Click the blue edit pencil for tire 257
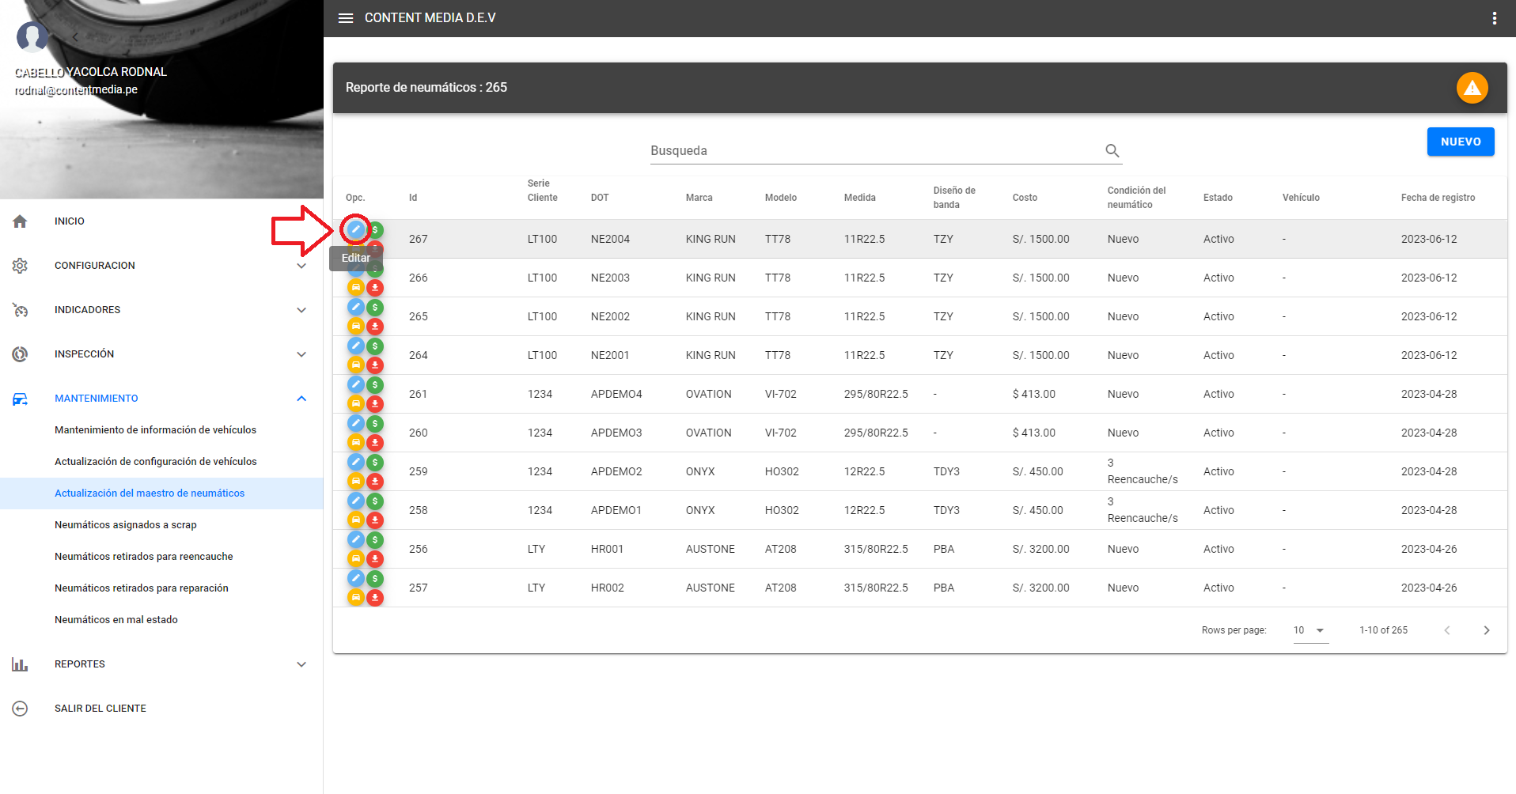 (356, 578)
